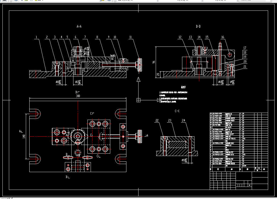
Task: Click part balloon number 1
Action: click(36, 37)
